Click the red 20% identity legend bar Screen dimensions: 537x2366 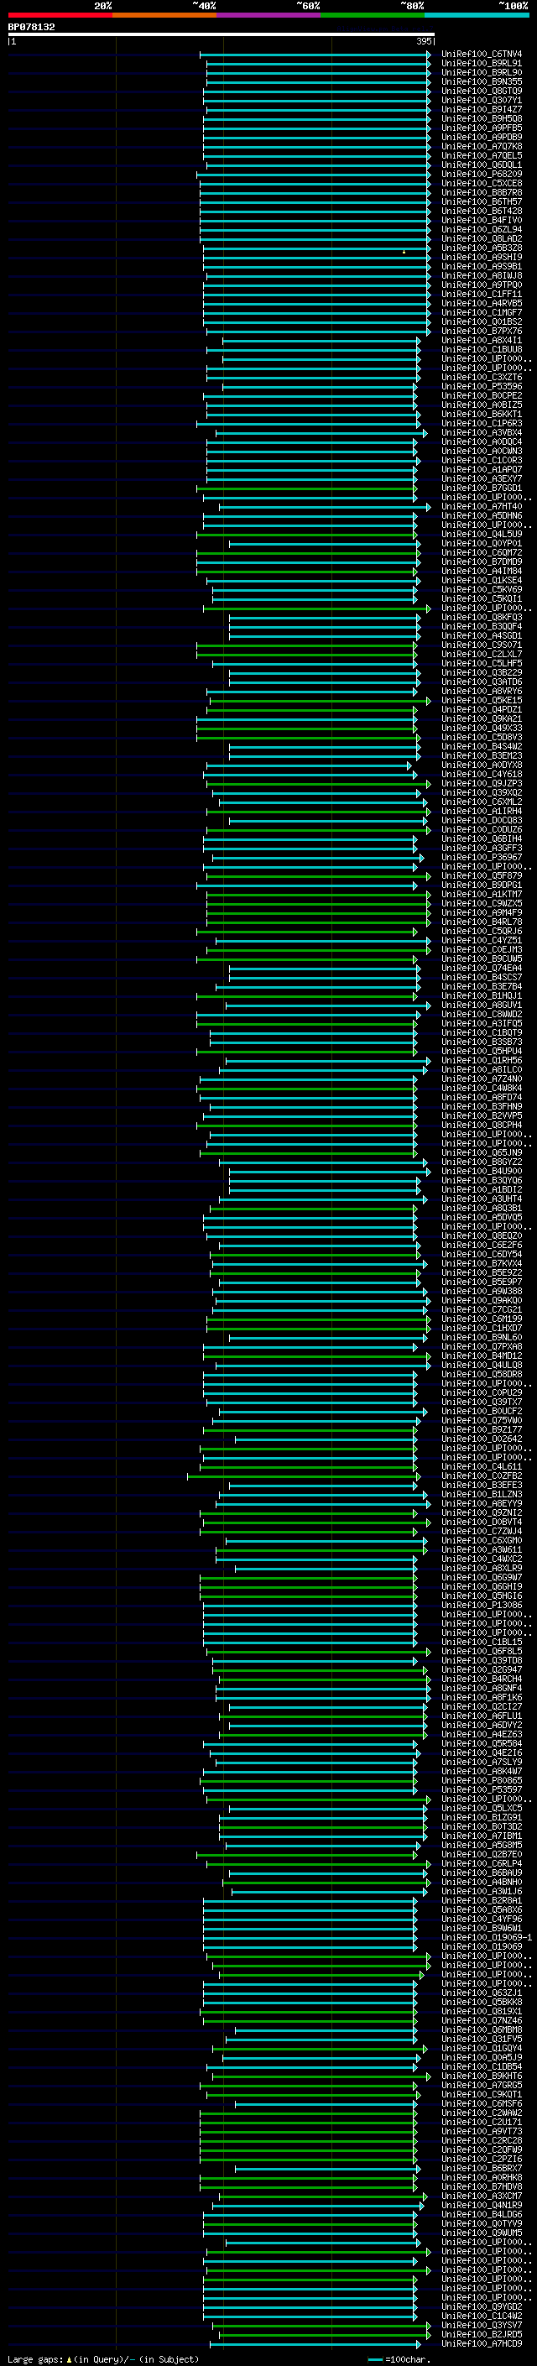[60, 16]
